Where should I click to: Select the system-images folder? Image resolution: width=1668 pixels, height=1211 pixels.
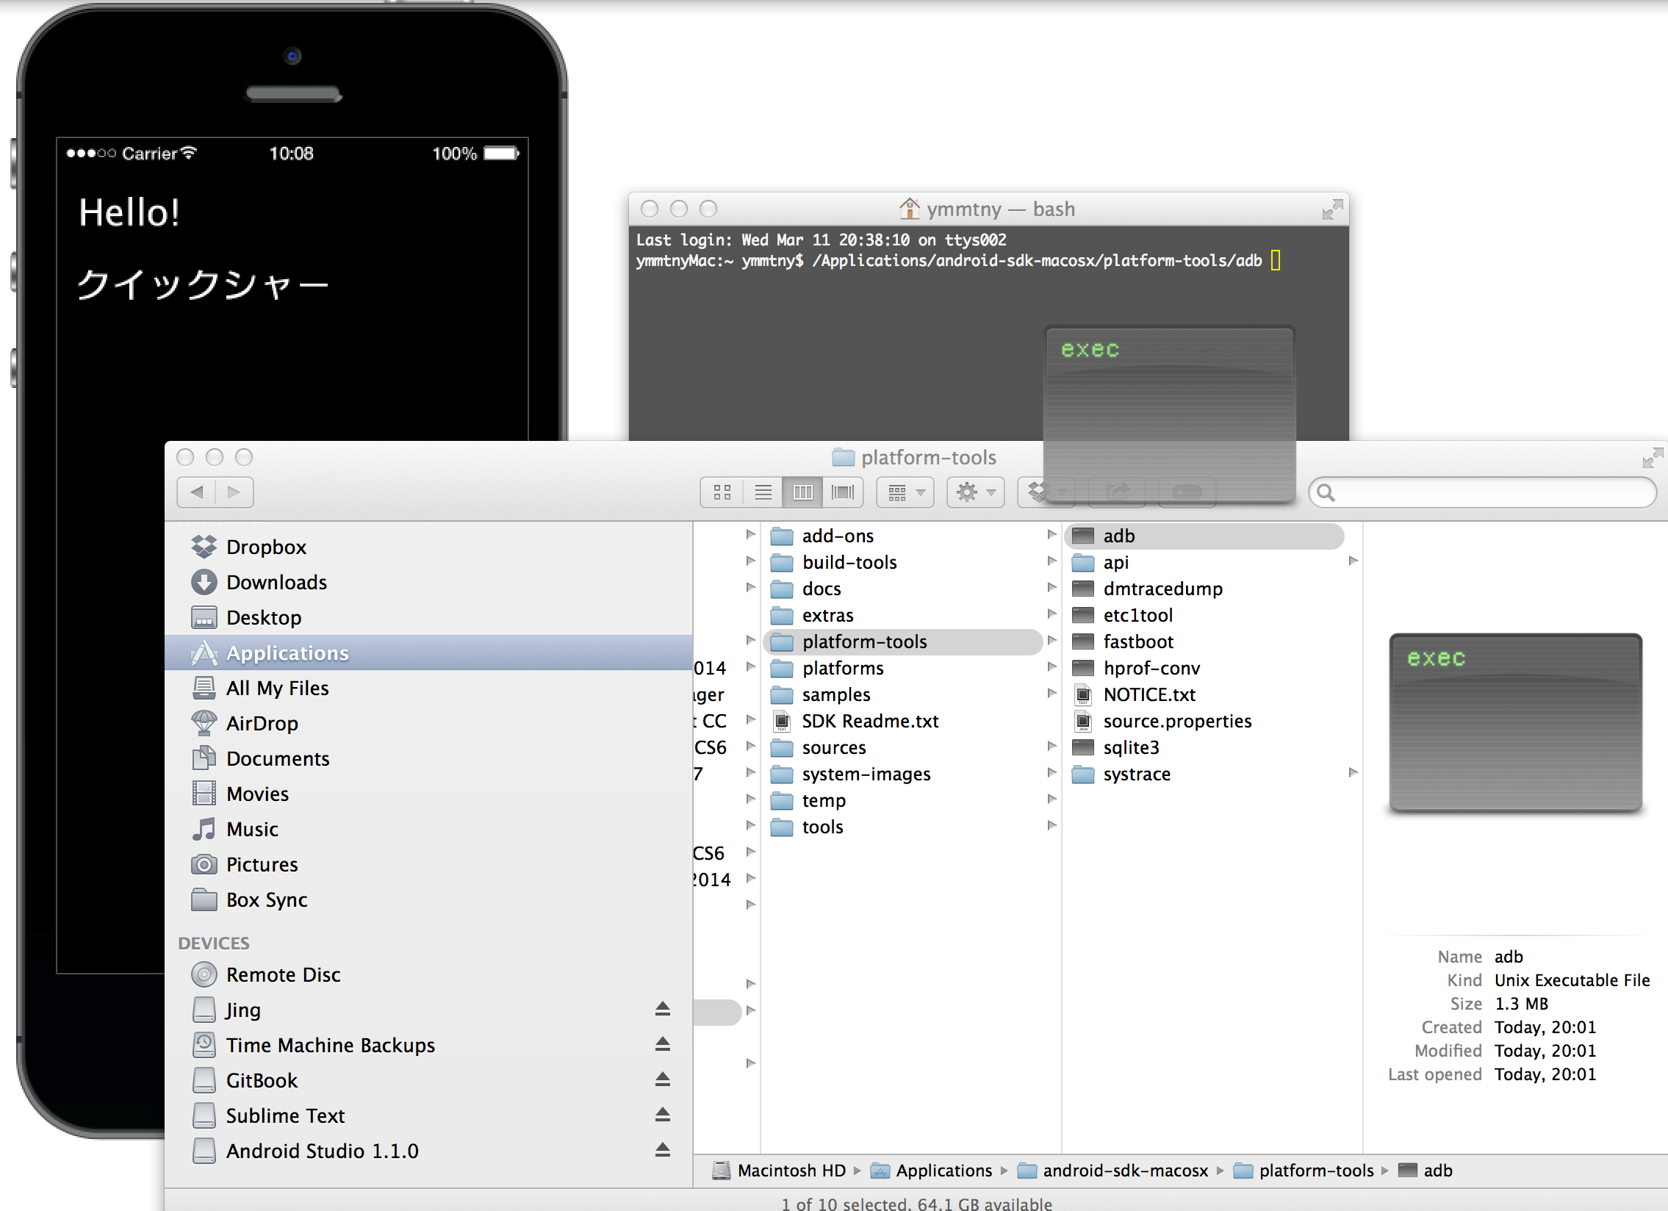[902, 775]
